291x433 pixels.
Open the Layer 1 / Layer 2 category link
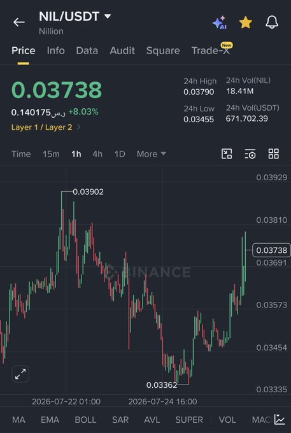tap(46, 127)
